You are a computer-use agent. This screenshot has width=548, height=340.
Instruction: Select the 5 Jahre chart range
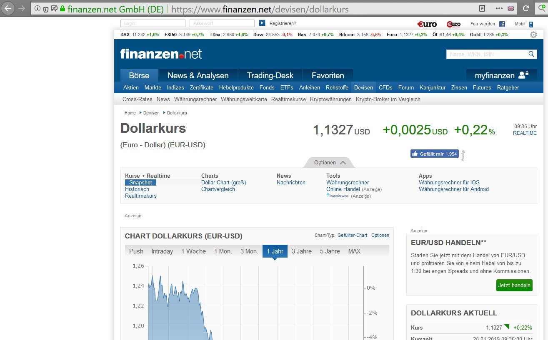pos(330,251)
